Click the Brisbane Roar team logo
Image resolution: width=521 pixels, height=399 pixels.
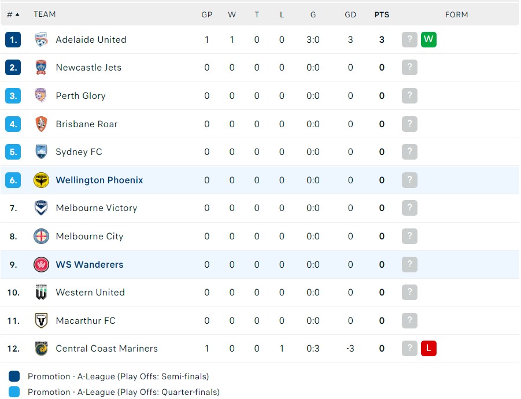(41, 124)
